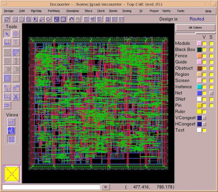Click the undo arrow in toolbar
218x192 pixels.
tap(71, 19)
